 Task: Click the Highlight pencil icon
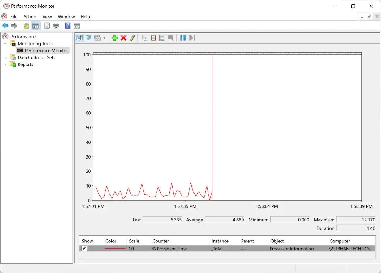pos(132,38)
